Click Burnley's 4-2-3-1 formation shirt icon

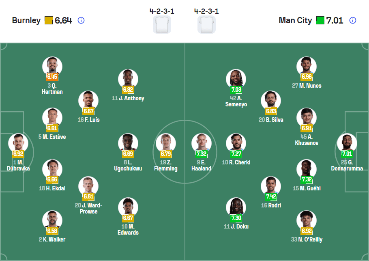(x=162, y=25)
